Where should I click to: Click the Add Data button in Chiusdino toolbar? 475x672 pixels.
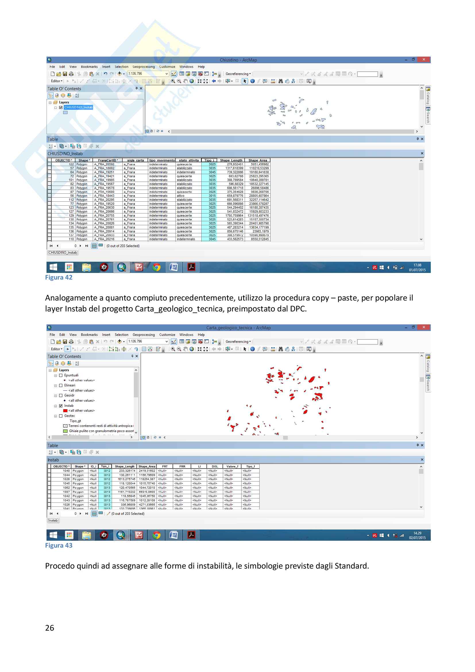click(x=120, y=74)
